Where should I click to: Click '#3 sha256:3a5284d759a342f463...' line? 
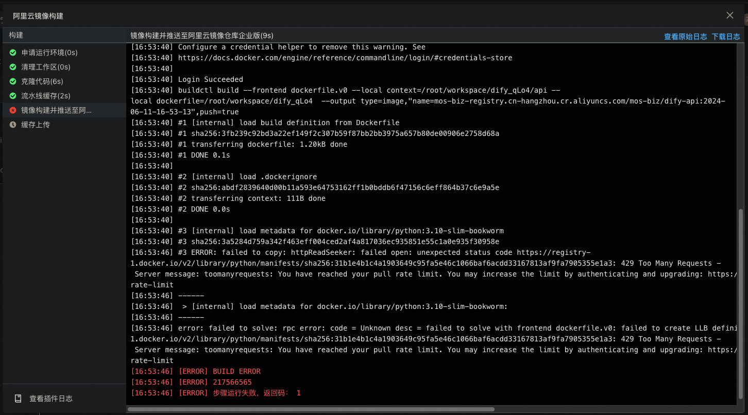click(315, 241)
